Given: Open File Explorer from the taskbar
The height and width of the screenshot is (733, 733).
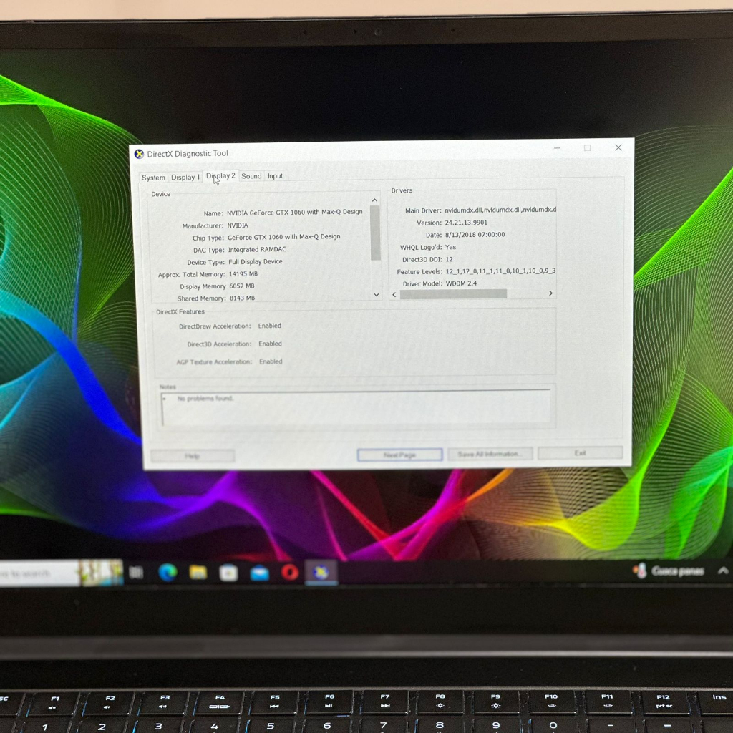Looking at the screenshot, I should tap(198, 572).
